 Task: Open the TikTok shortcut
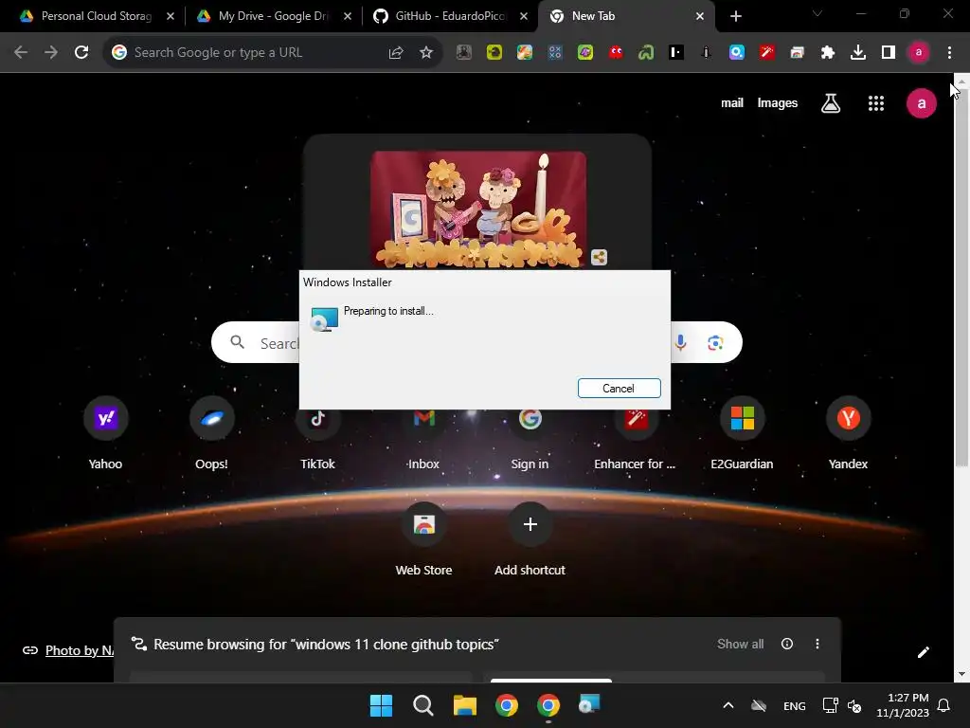click(318, 418)
